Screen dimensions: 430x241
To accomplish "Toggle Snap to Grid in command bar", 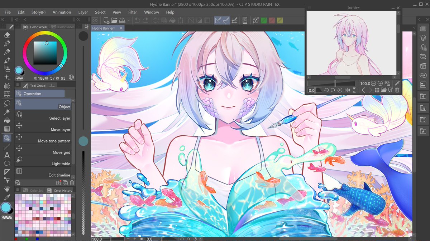I will (235, 20).
